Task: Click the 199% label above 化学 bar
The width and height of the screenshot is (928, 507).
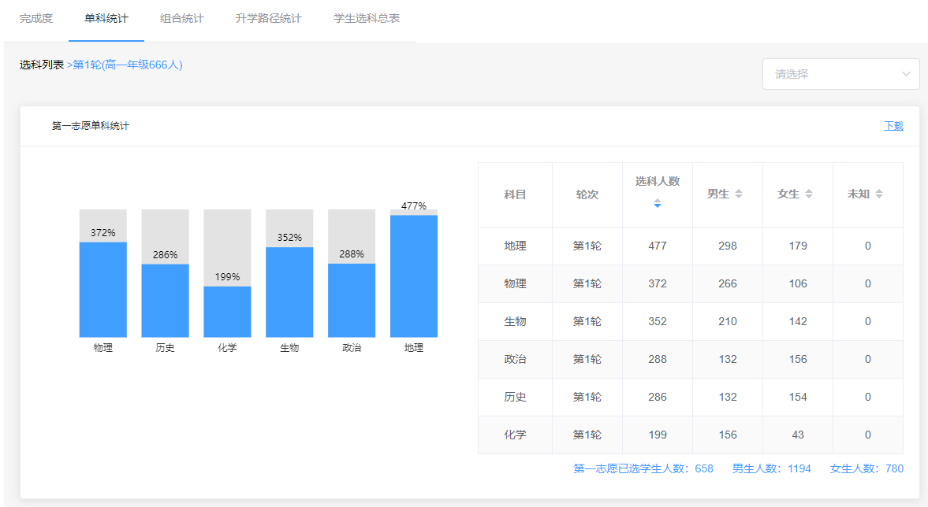Action: click(x=227, y=277)
